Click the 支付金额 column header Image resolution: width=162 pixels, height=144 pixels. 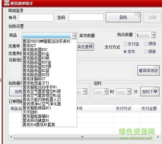[x=150, y=108]
